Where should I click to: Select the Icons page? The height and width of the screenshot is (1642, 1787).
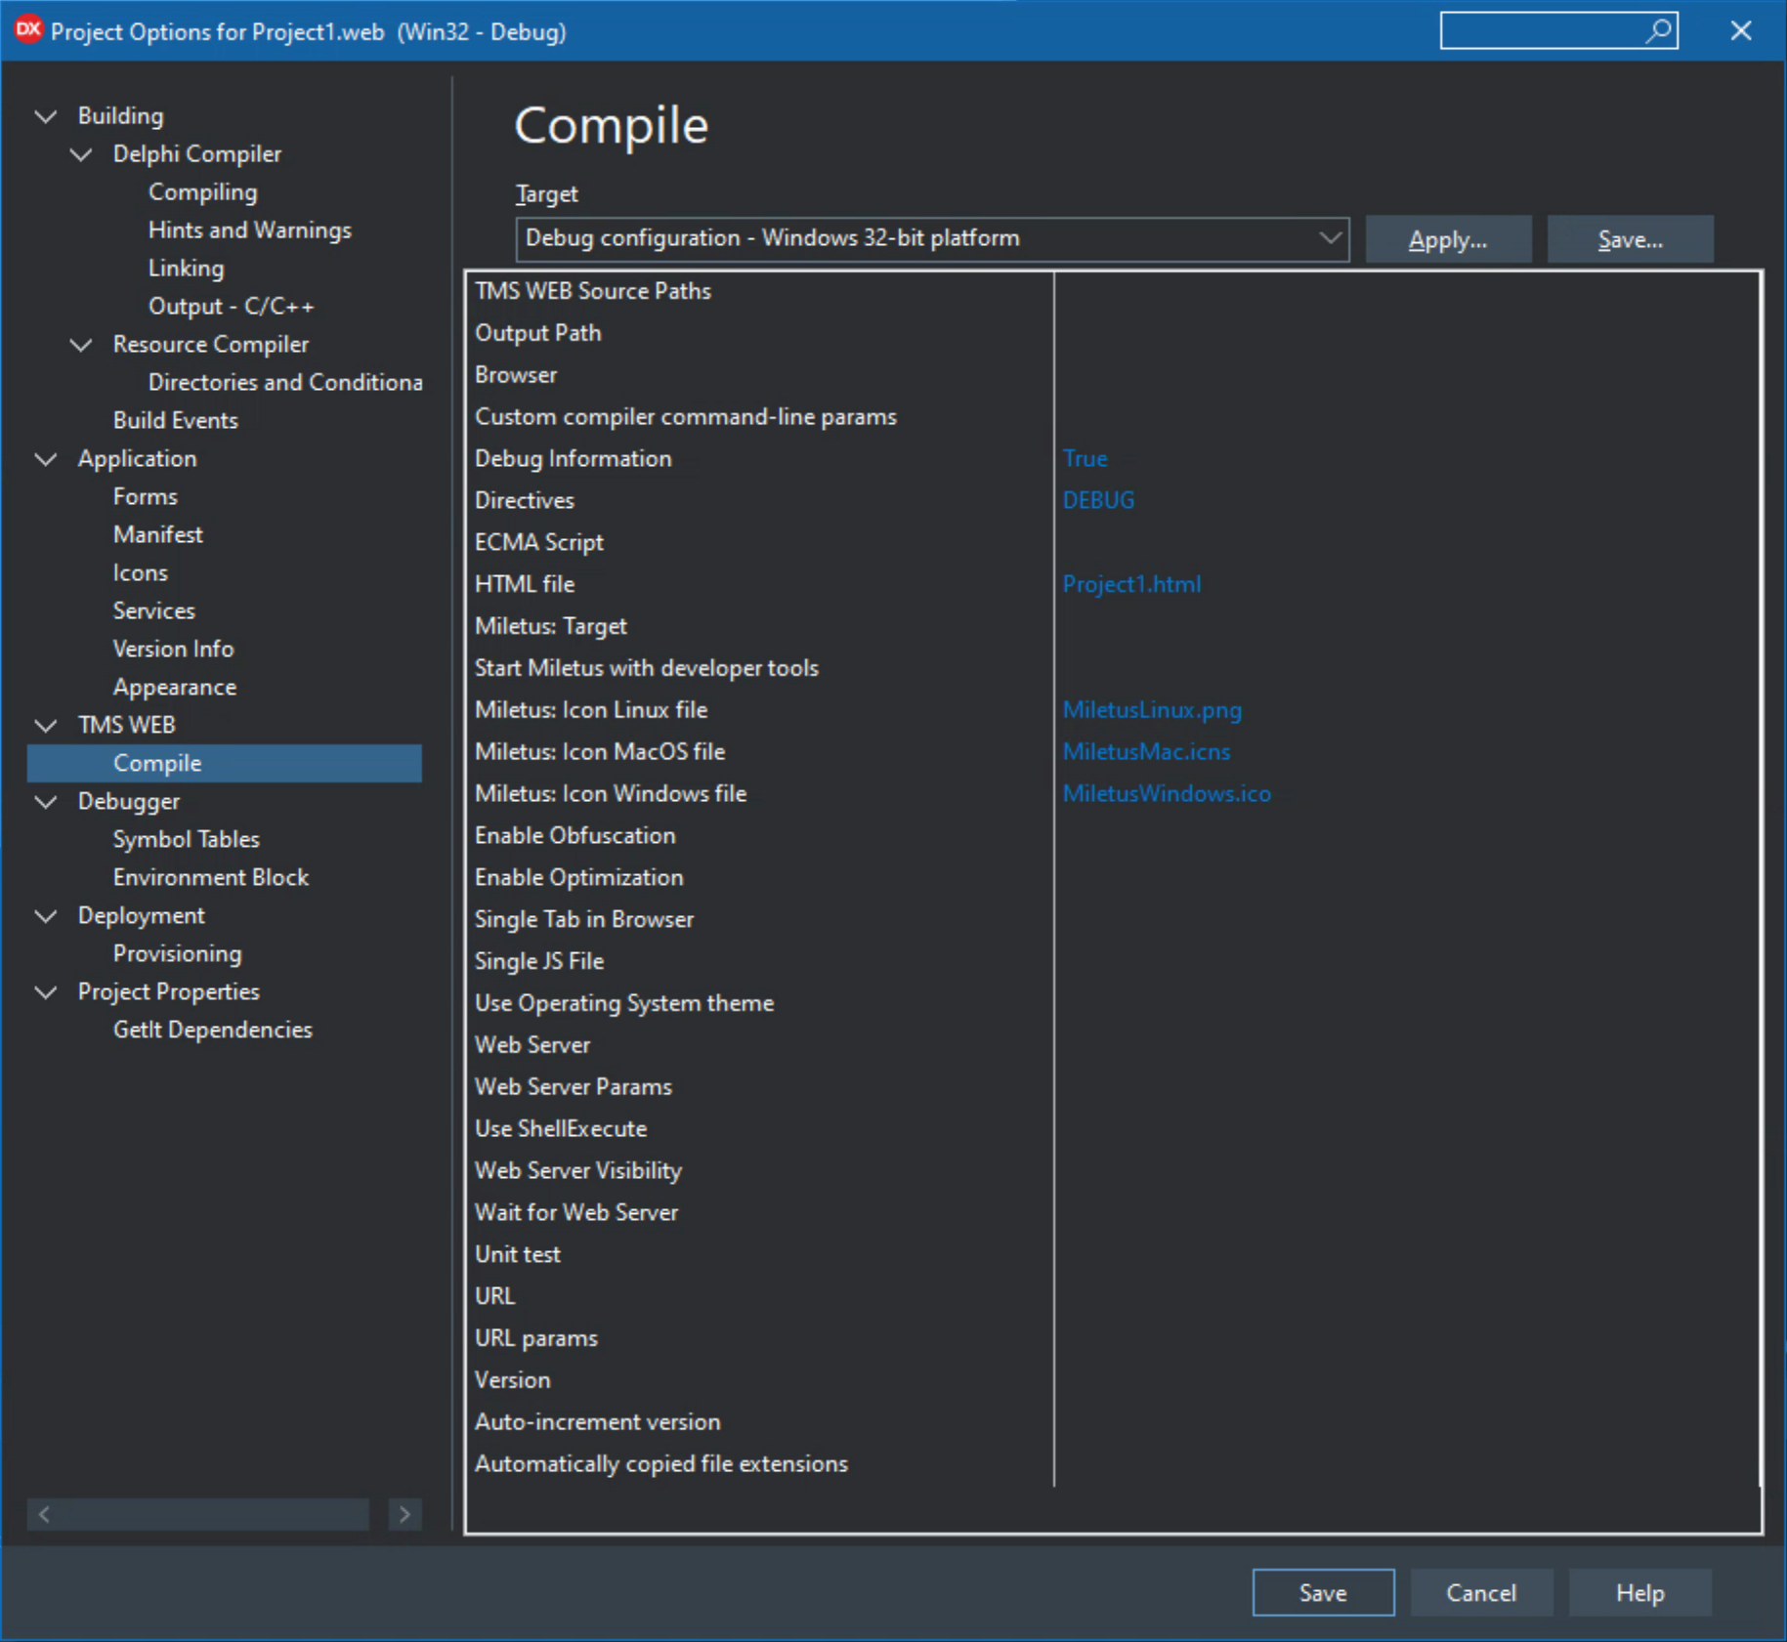pyautogui.click(x=141, y=573)
